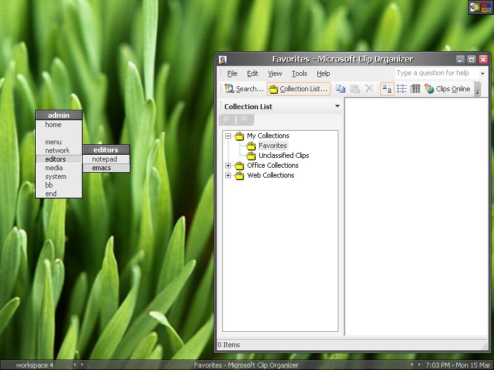
Task: Collapse the My Collections tree node
Action: coord(228,136)
